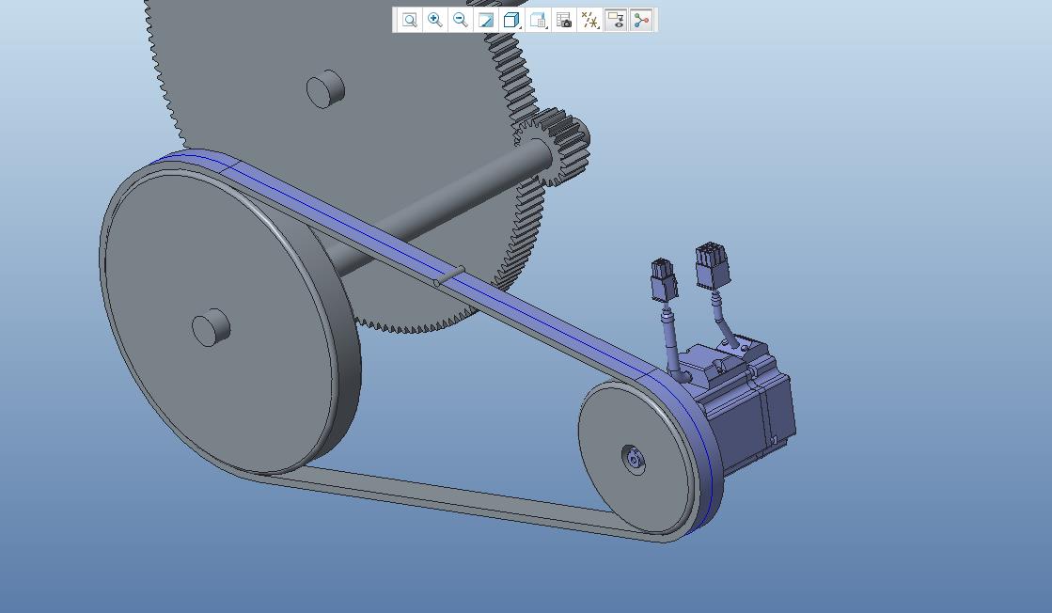Open the View Manager camera icon
Image resolution: width=1052 pixels, height=613 pixels.
pyautogui.click(x=564, y=20)
